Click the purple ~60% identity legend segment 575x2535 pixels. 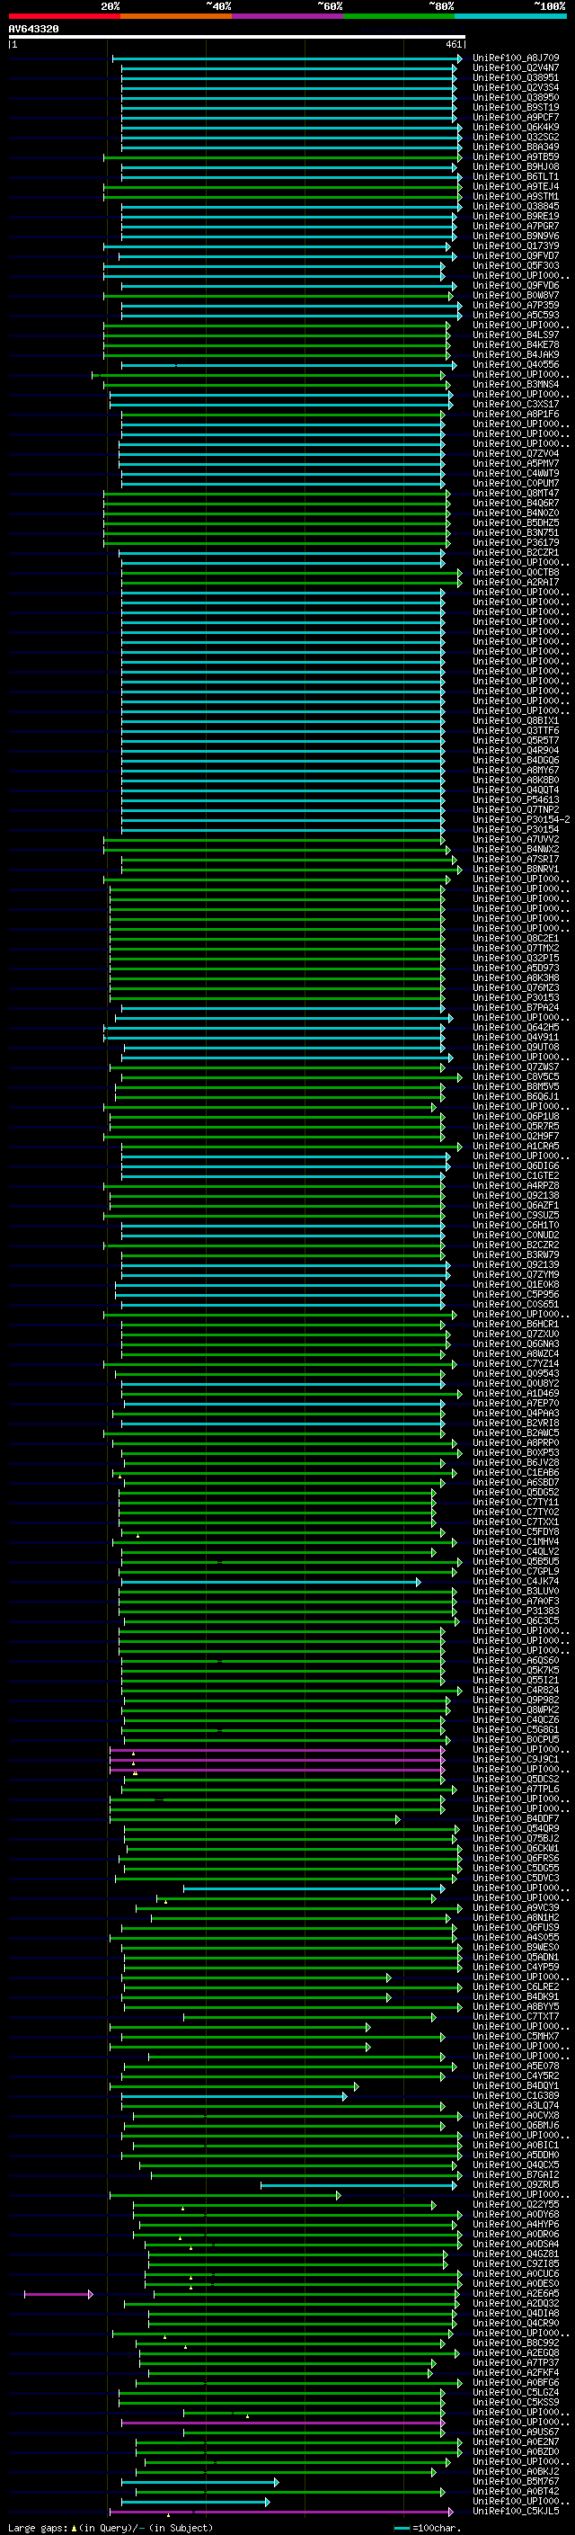288,16
